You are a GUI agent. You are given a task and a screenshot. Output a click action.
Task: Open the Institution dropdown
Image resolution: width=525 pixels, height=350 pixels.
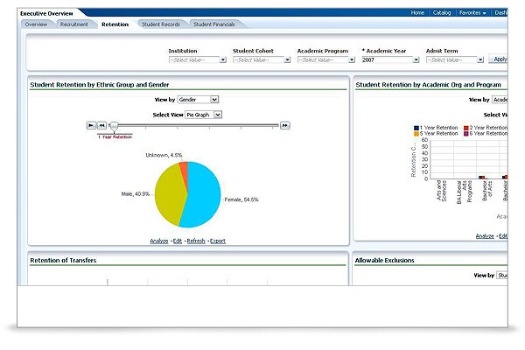tap(198, 60)
